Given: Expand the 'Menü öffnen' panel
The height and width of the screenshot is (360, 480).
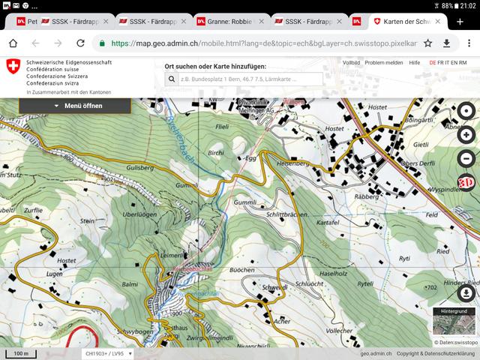Looking at the screenshot, I should (79, 106).
